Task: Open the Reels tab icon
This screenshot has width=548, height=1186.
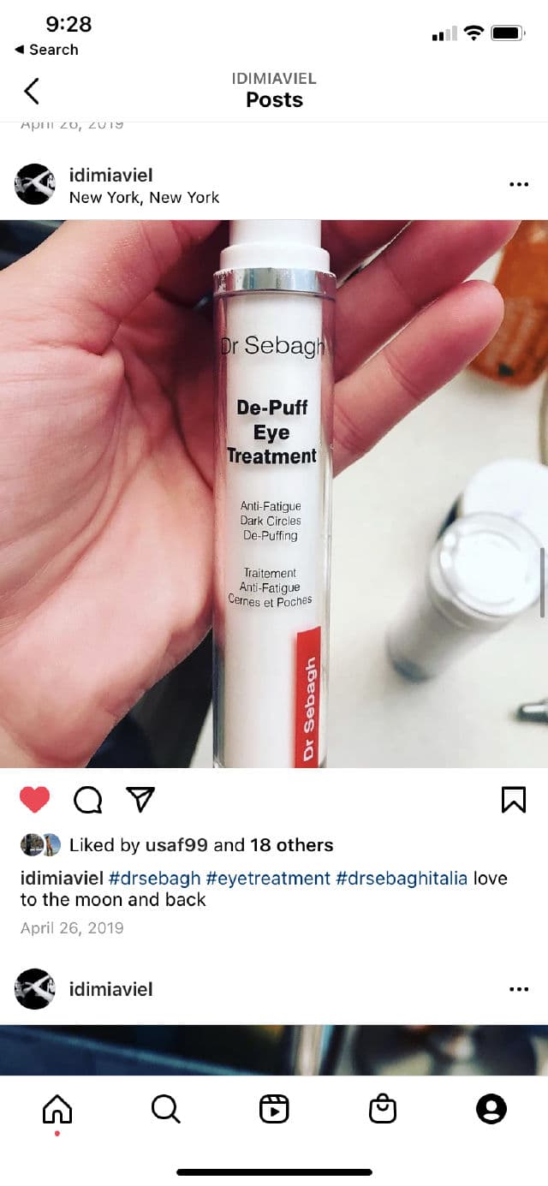Action: tap(274, 1110)
